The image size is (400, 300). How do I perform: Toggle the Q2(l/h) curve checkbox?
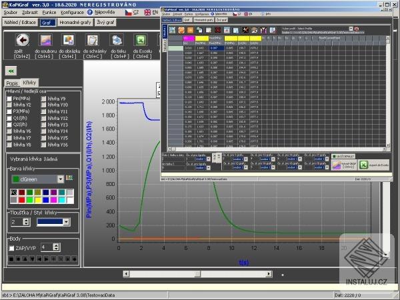pyautogui.click(x=9, y=125)
